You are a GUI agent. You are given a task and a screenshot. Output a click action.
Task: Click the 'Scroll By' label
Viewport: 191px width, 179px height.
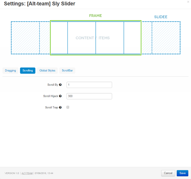tap(53, 85)
